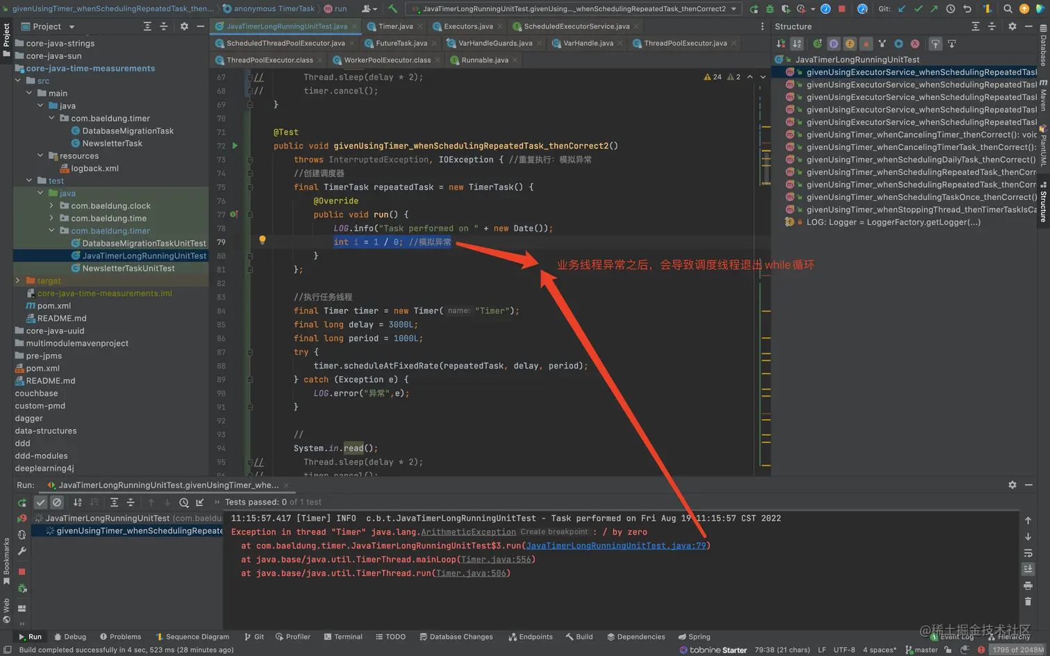Image resolution: width=1050 pixels, height=656 pixels.
Task: Toggle Show Passed tests checkmark button
Action: (41, 502)
